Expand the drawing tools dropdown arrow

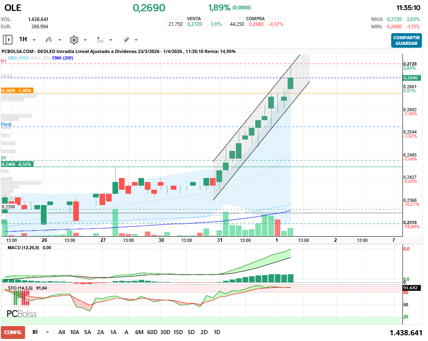tap(136, 40)
